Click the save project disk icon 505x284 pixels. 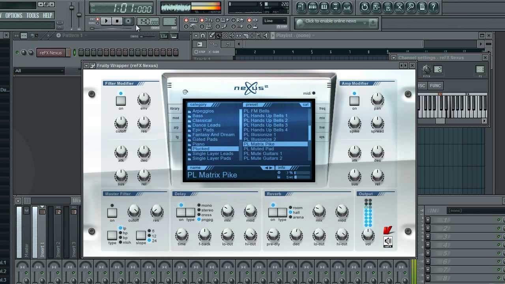pyautogui.click(x=387, y=7)
